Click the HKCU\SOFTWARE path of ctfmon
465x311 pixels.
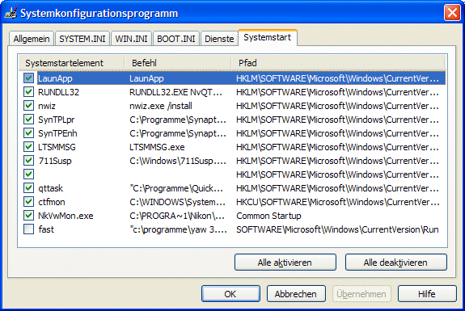[337, 202]
